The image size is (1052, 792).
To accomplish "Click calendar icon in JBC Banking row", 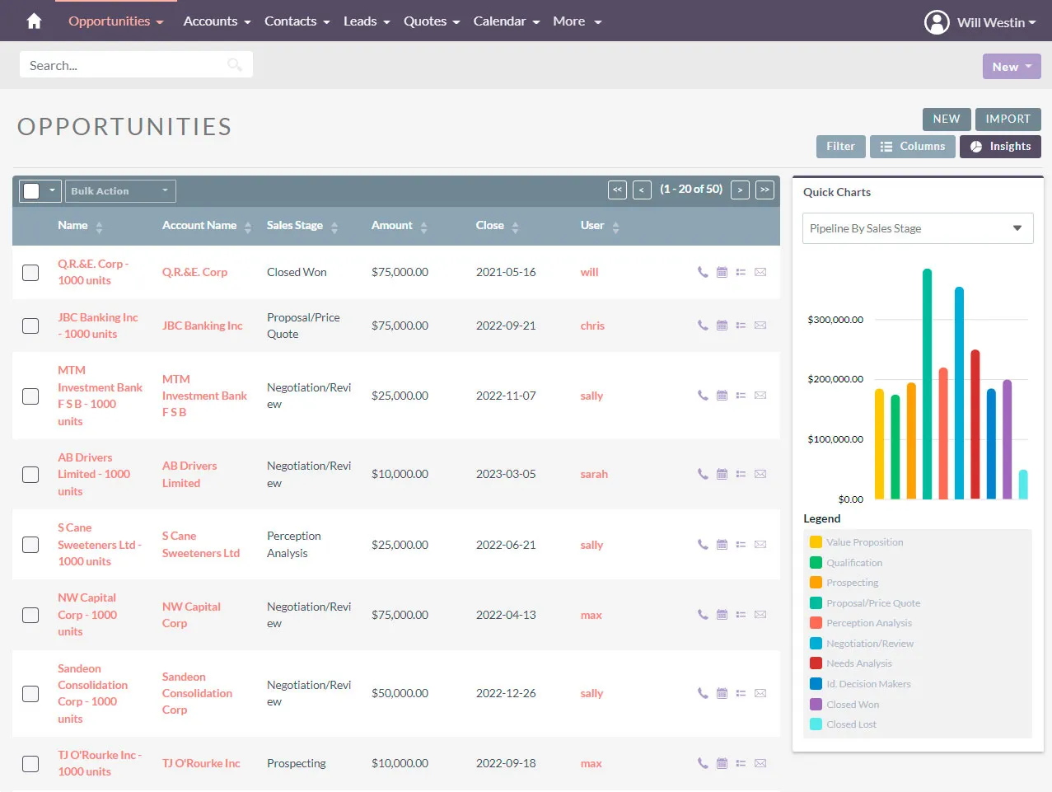I will [x=722, y=326].
